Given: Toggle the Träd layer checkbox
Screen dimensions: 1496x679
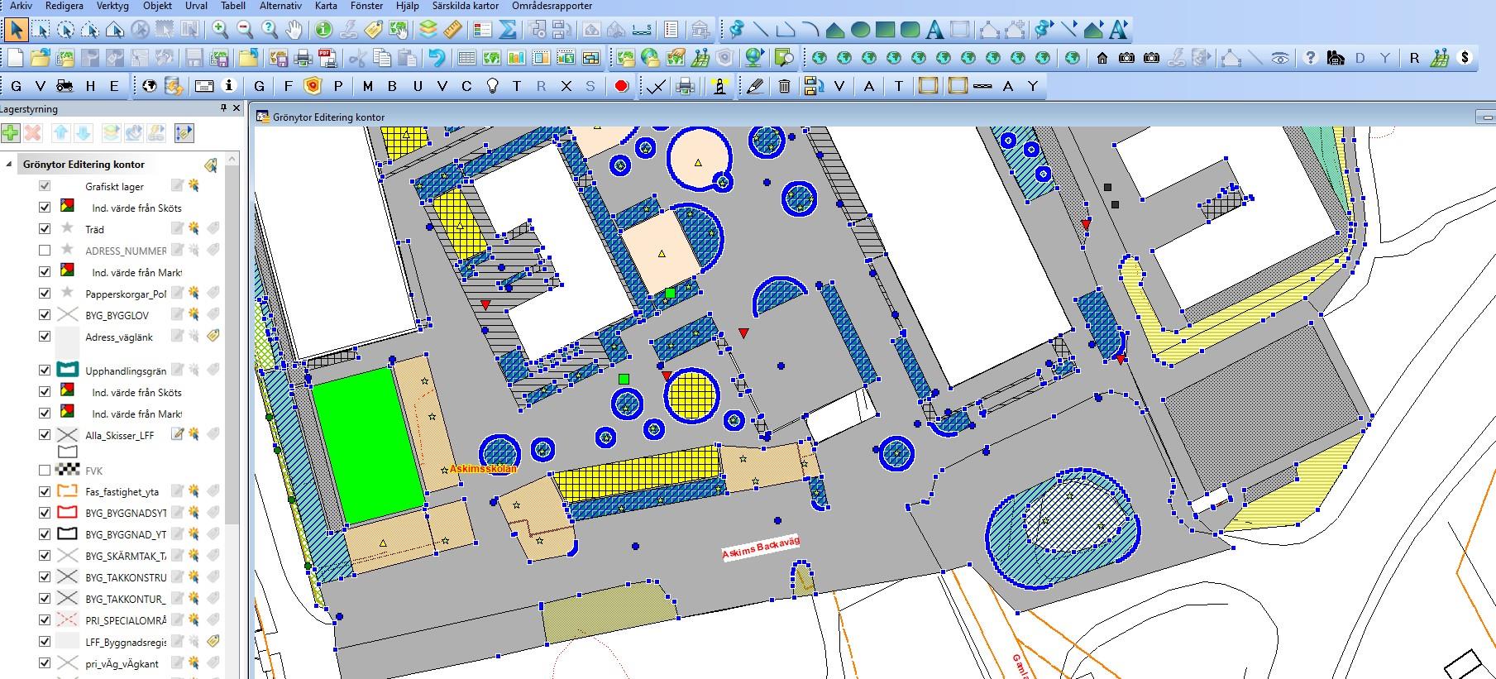Looking at the screenshot, I should click(x=45, y=229).
